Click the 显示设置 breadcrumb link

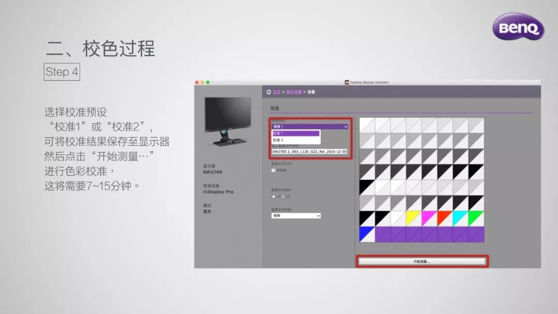[x=294, y=92]
